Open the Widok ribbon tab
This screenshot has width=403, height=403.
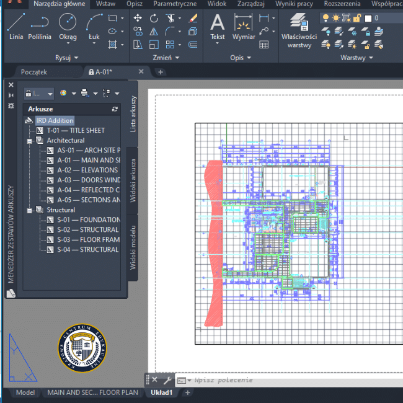[x=217, y=4]
